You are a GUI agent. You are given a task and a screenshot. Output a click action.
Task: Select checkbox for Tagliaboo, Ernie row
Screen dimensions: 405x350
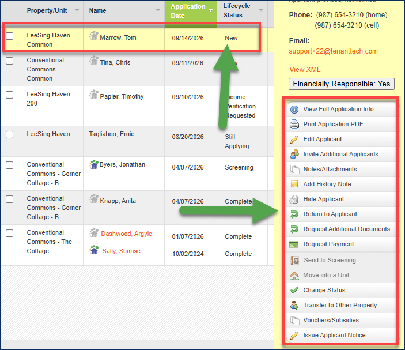click(10, 135)
